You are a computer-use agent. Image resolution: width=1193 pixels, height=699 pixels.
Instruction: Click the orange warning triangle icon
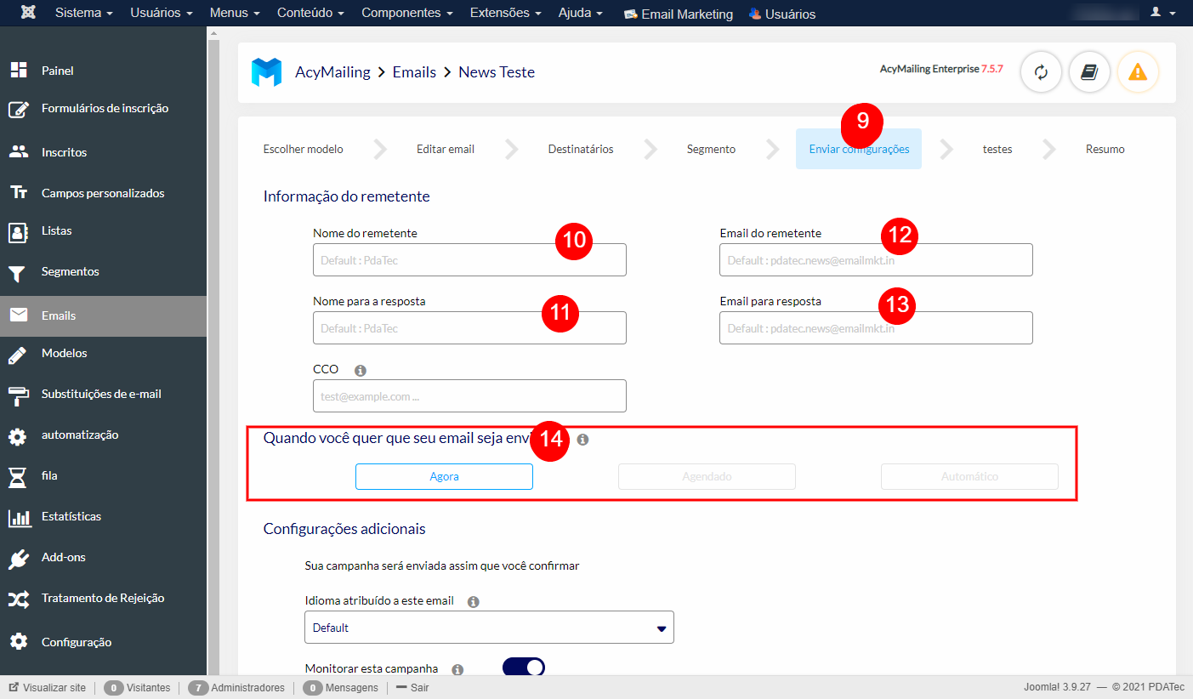(1138, 72)
